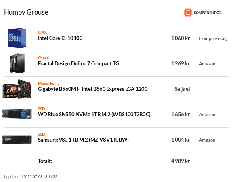Select Gigabyte B560M H motherboard name
The width and height of the screenshot is (233, 182).
point(93,89)
